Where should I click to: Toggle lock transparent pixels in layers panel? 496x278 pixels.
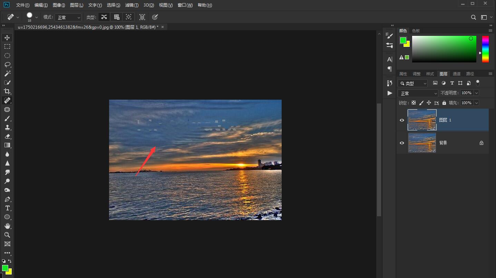pyautogui.click(x=414, y=103)
